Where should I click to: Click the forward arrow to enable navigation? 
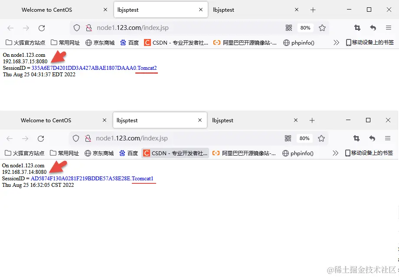pyautogui.click(x=26, y=27)
